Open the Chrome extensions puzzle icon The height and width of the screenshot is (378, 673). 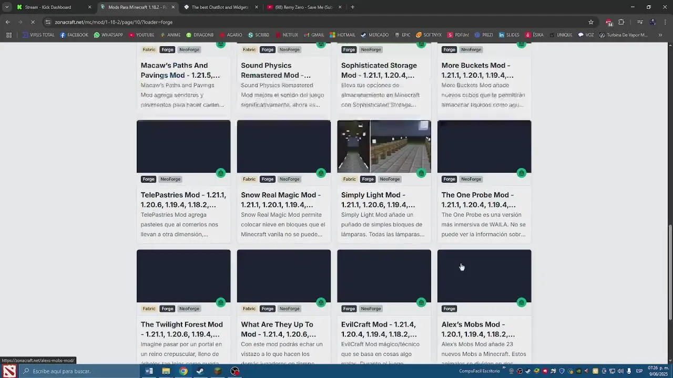pos(621,22)
